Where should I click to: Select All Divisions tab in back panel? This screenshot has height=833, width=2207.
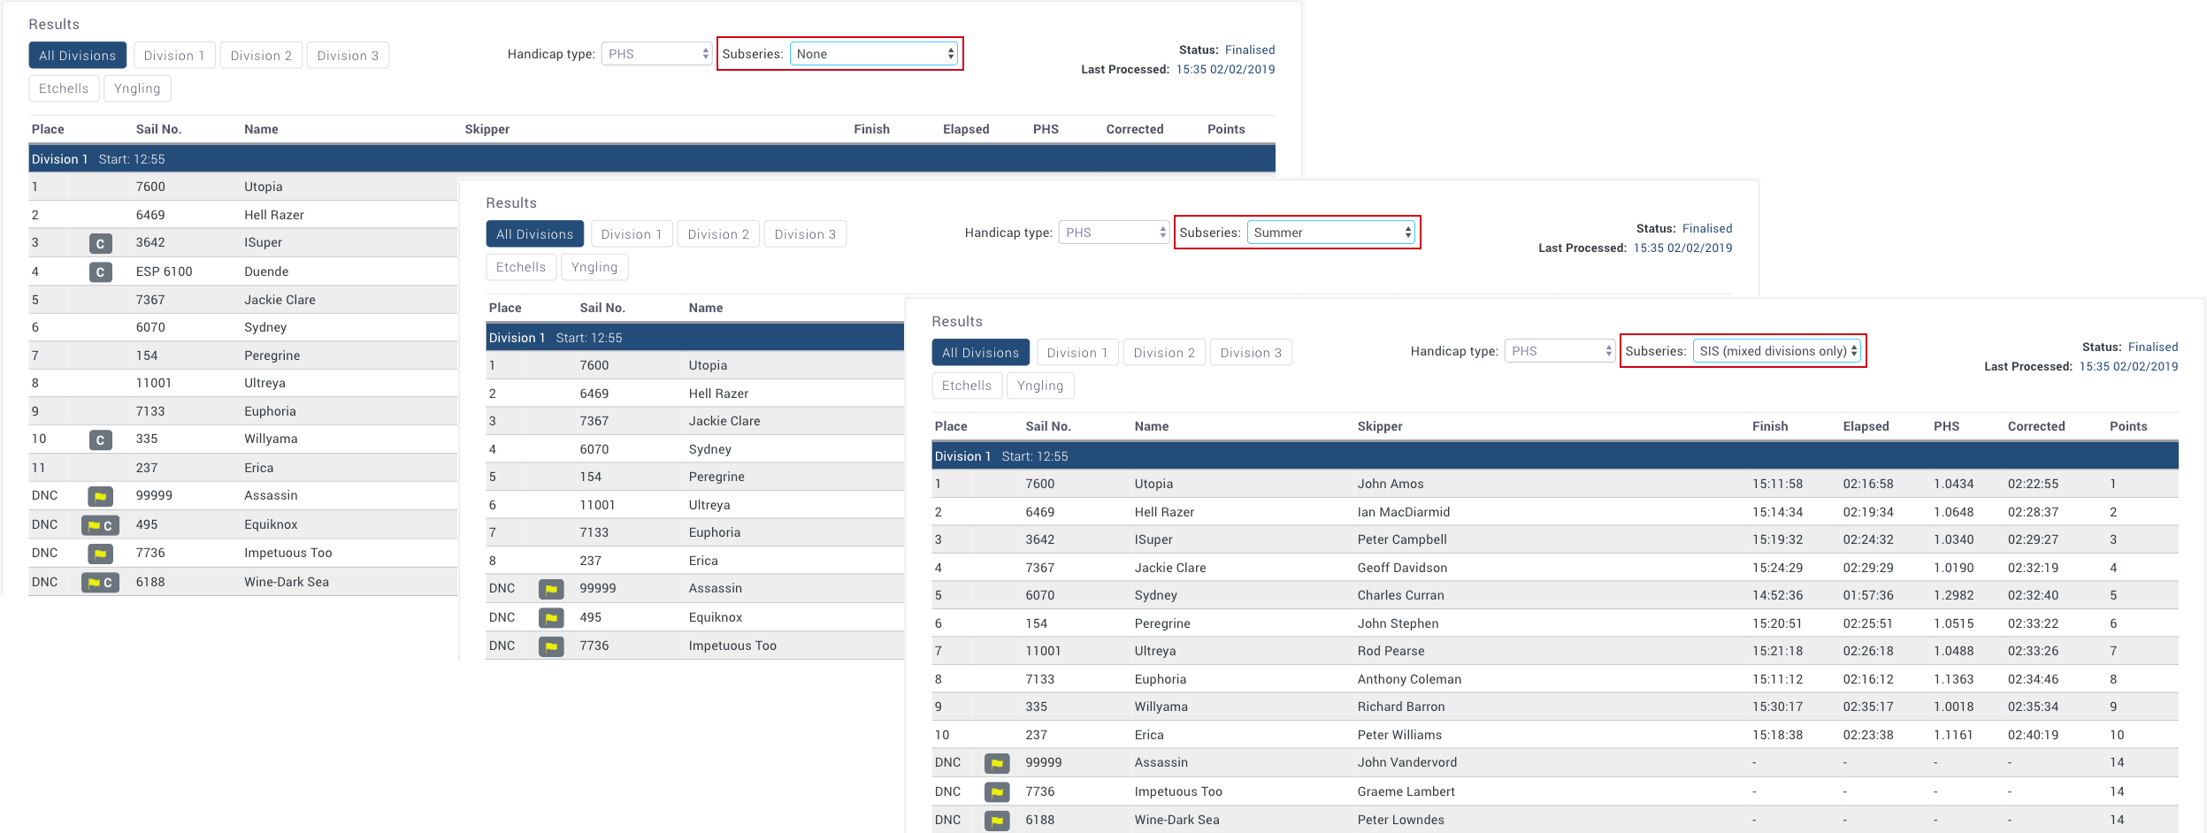coord(78,56)
